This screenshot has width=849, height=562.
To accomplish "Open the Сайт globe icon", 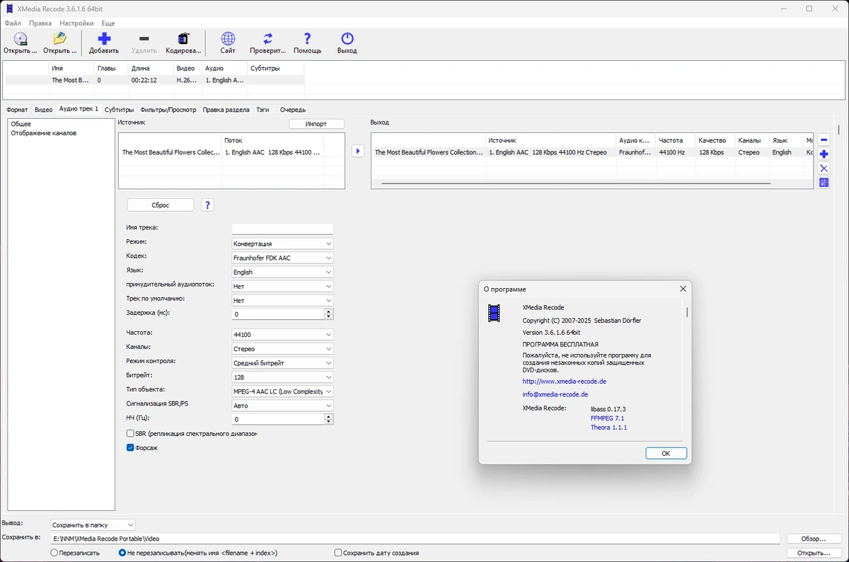I will pos(228,39).
